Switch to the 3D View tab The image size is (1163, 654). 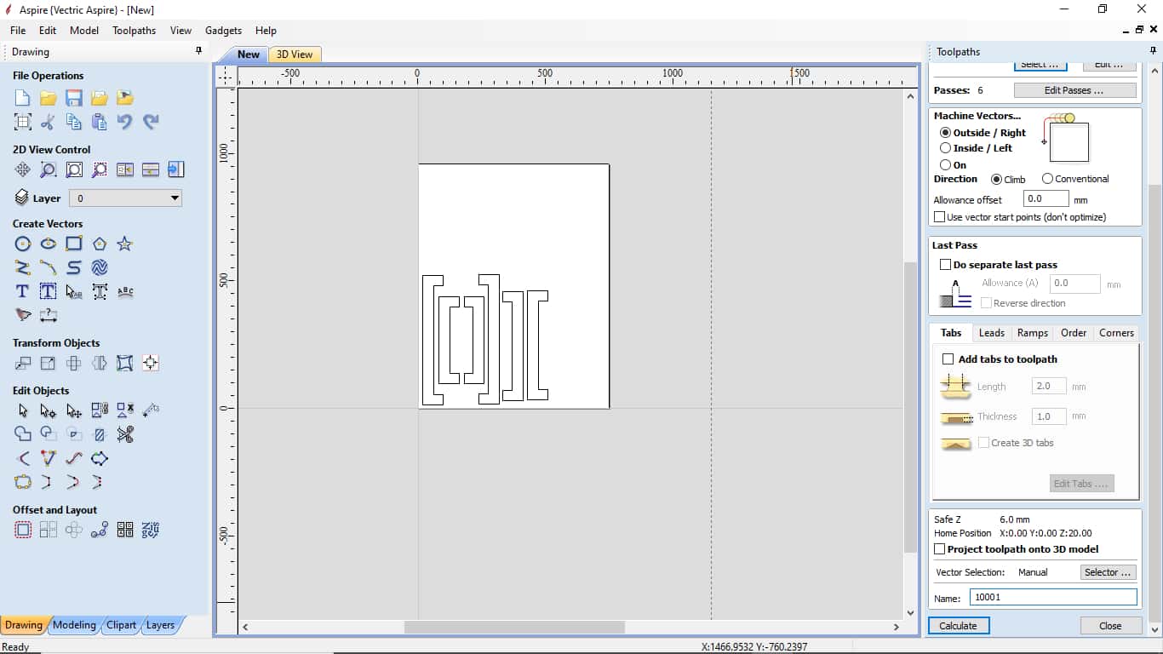(x=295, y=54)
